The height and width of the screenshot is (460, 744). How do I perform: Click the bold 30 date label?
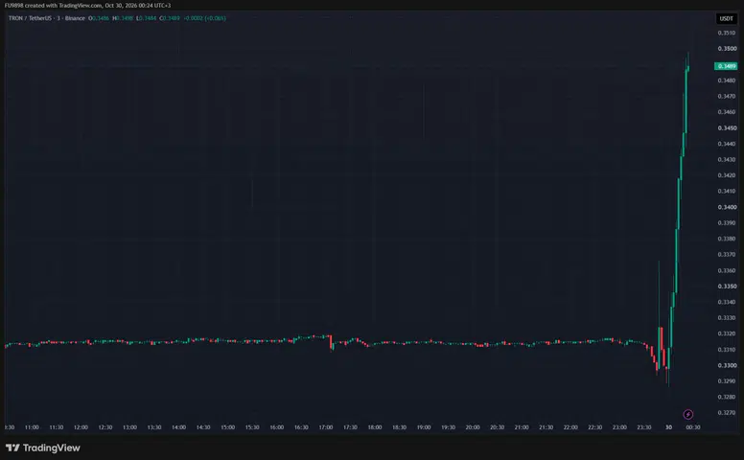668,427
